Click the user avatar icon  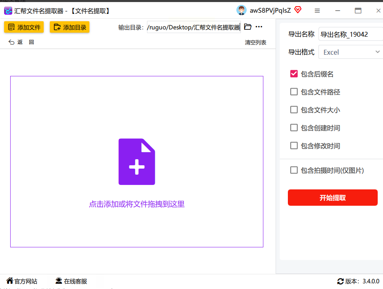pos(241,10)
